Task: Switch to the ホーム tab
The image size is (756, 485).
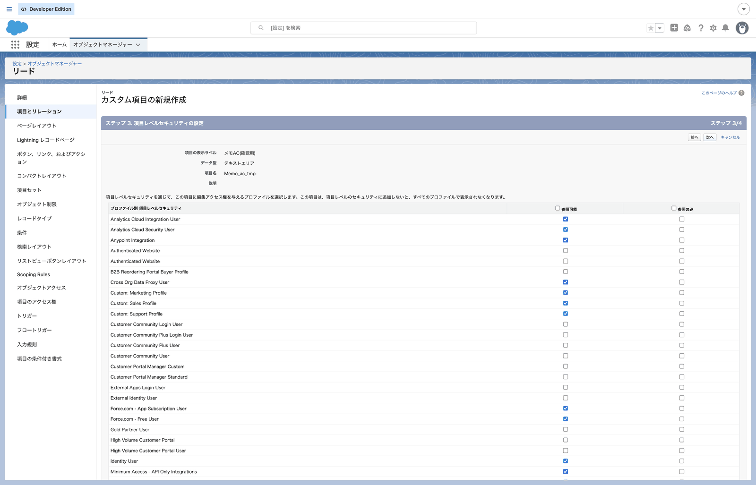Action: 59,45
